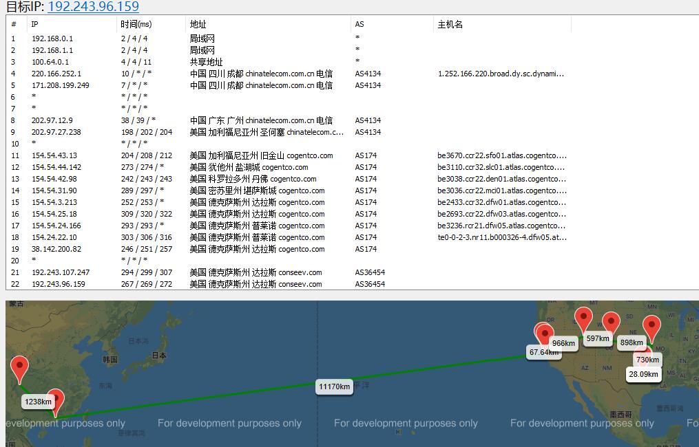Click hostname 1.252.166.220.broad.dy.sc.dynami
This screenshot has width=699, height=447.
pyautogui.click(x=501, y=74)
